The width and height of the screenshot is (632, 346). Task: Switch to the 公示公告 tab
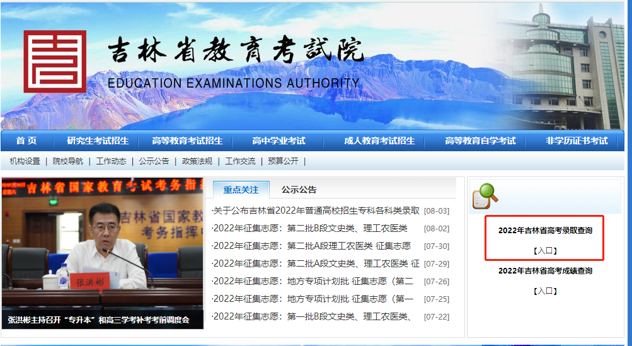[299, 190]
